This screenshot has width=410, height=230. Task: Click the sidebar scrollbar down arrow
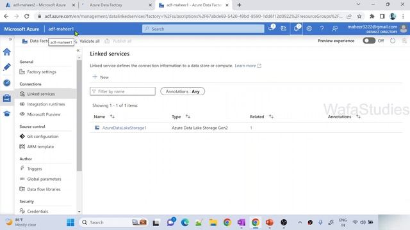[79, 211]
